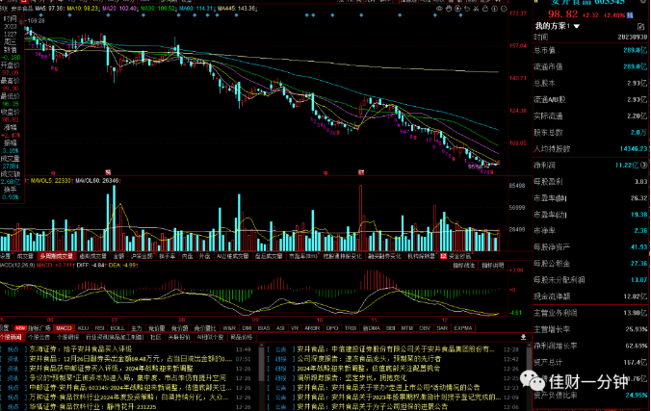Select the BIAS indicator tab

point(264,328)
